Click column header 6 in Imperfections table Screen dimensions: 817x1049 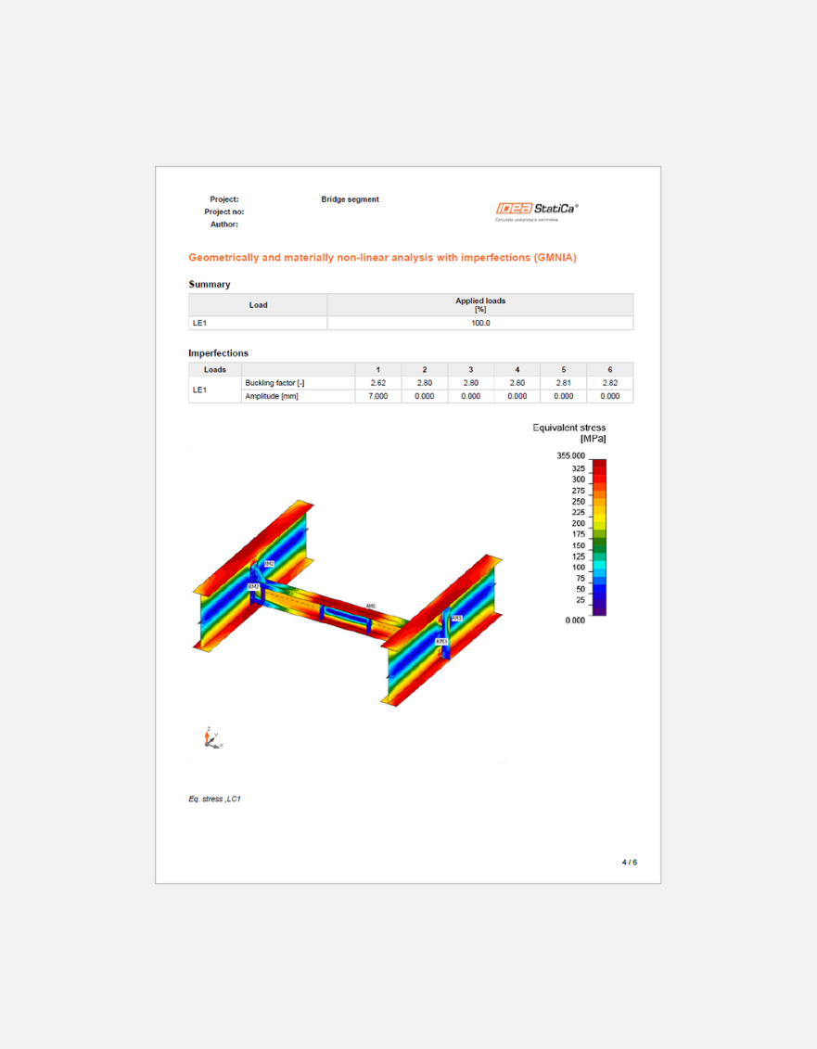click(610, 370)
